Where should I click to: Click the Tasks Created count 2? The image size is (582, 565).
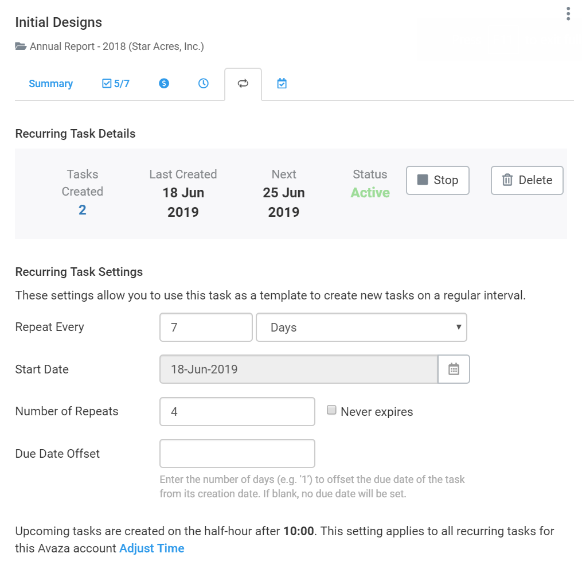point(83,210)
